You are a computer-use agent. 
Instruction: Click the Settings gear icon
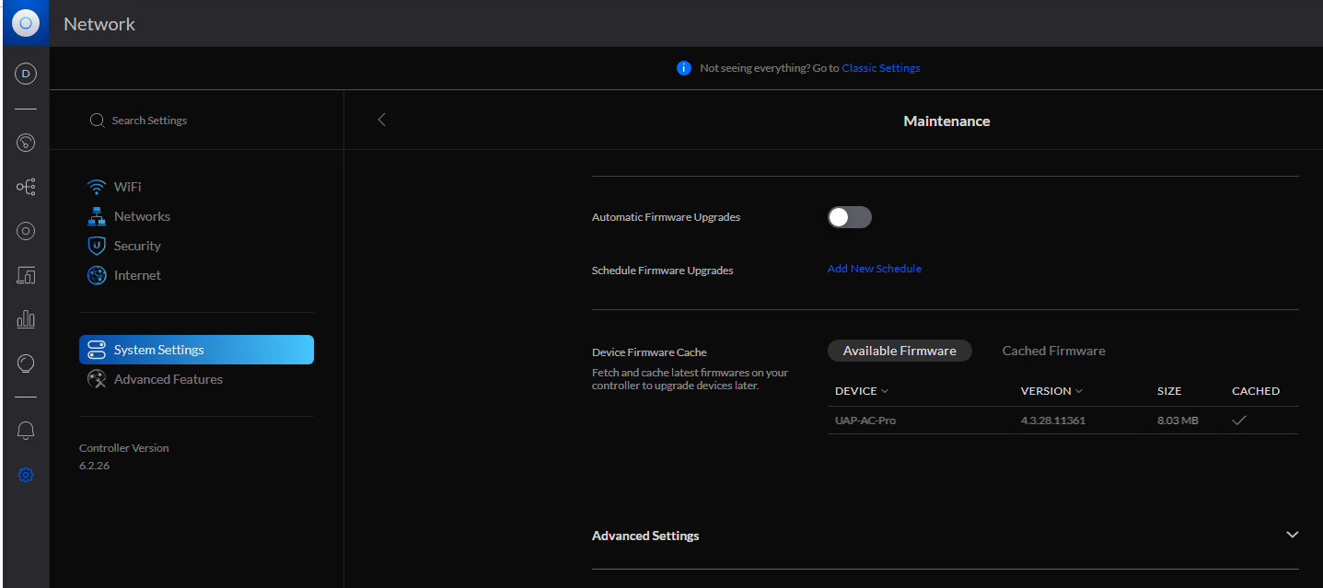click(26, 475)
